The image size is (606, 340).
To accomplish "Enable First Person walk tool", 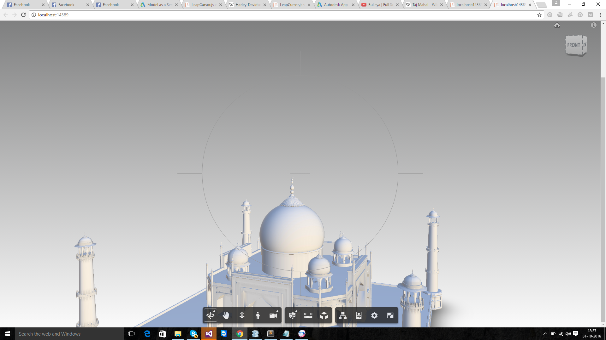I will click(258, 315).
